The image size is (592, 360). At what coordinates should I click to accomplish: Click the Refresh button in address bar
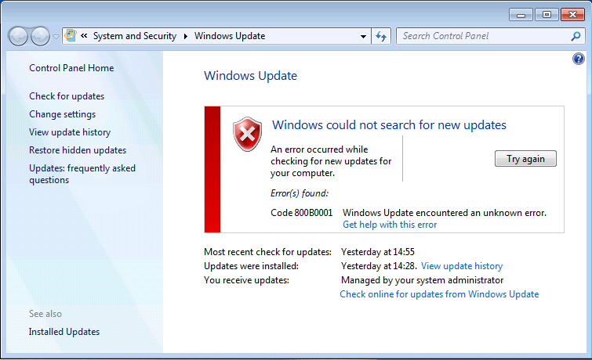click(x=381, y=36)
